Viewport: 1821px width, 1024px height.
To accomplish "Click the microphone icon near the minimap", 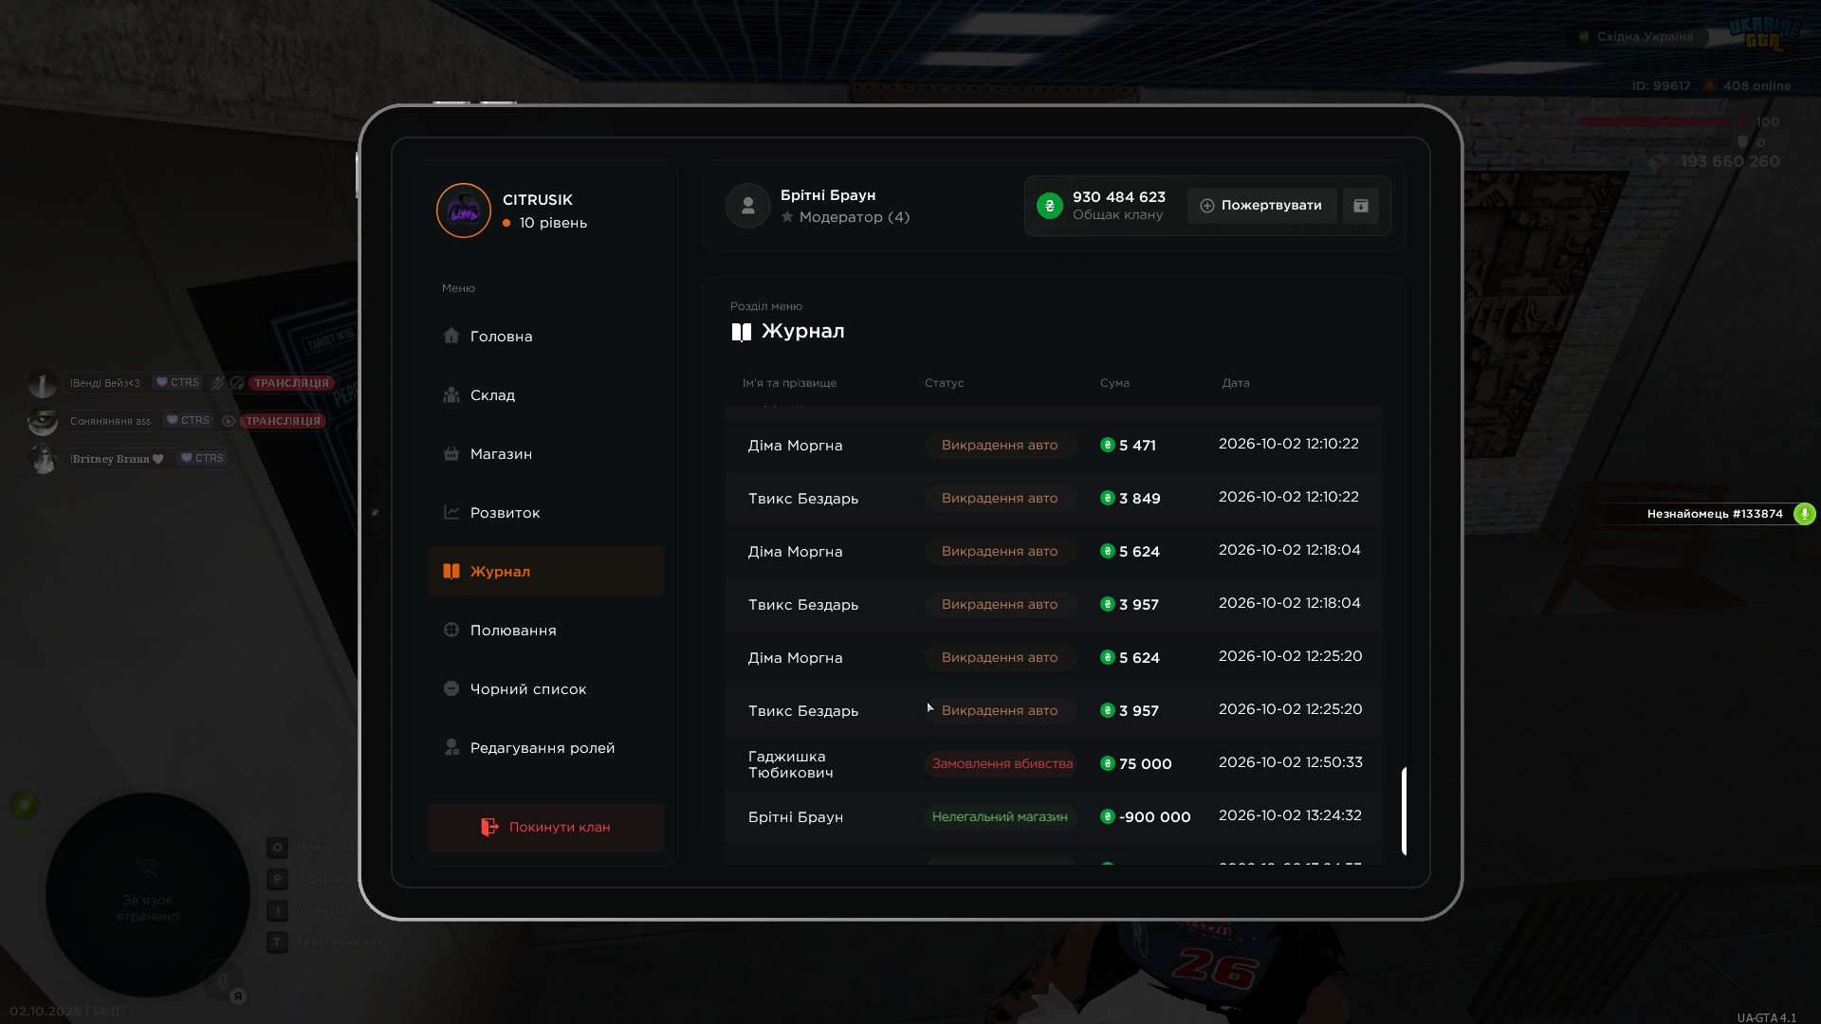I will coord(222,980).
